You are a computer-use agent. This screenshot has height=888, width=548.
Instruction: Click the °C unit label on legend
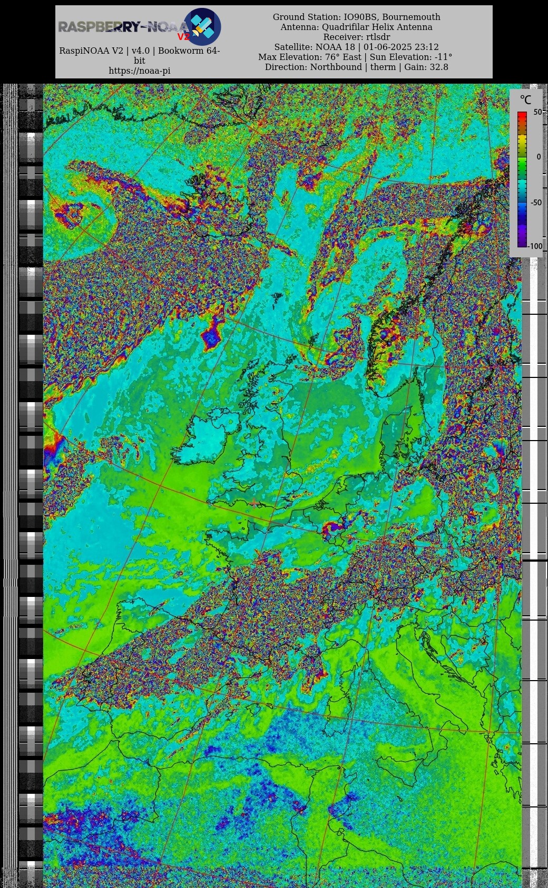(525, 99)
